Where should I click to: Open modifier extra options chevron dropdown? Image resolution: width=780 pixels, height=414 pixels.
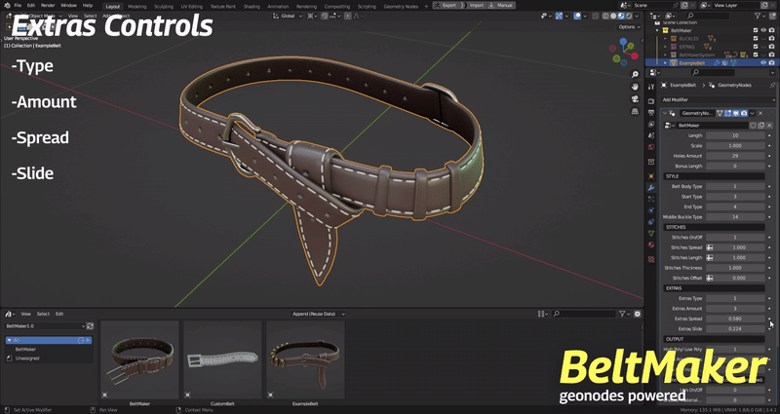[752, 113]
